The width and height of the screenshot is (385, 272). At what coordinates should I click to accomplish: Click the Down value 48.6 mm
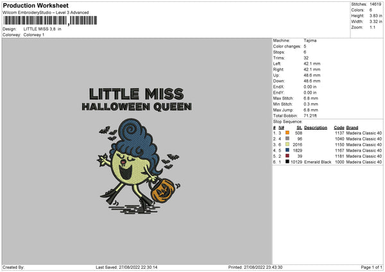(x=312, y=81)
